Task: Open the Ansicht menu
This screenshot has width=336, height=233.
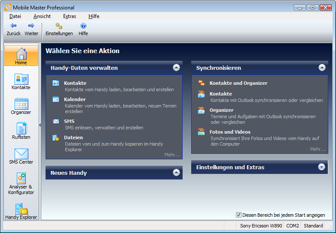Action: click(x=42, y=16)
